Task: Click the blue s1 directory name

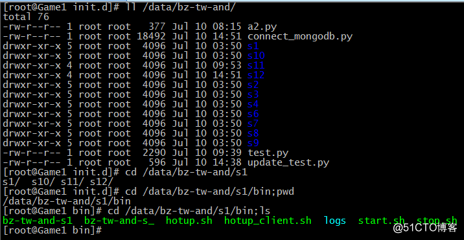Action: (x=253, y=46)
